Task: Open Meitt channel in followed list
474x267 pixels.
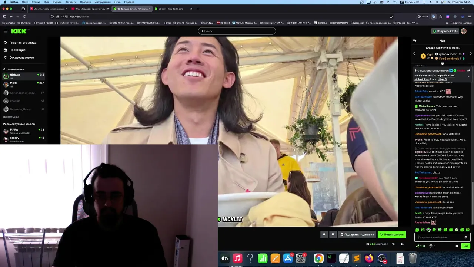Action: coord(23,84)
